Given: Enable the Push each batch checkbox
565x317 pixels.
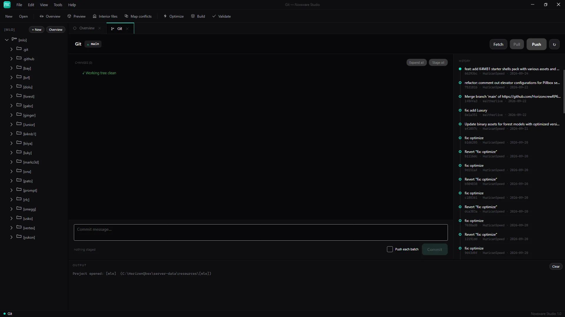Looking at the screenshot, I should coord(390,249).
